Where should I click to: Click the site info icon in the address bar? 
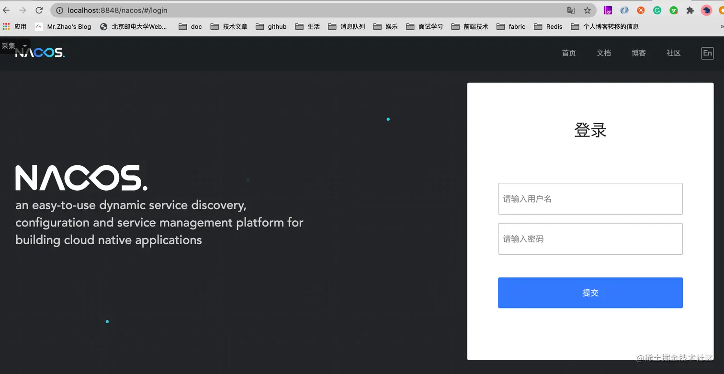click(60, 10)
